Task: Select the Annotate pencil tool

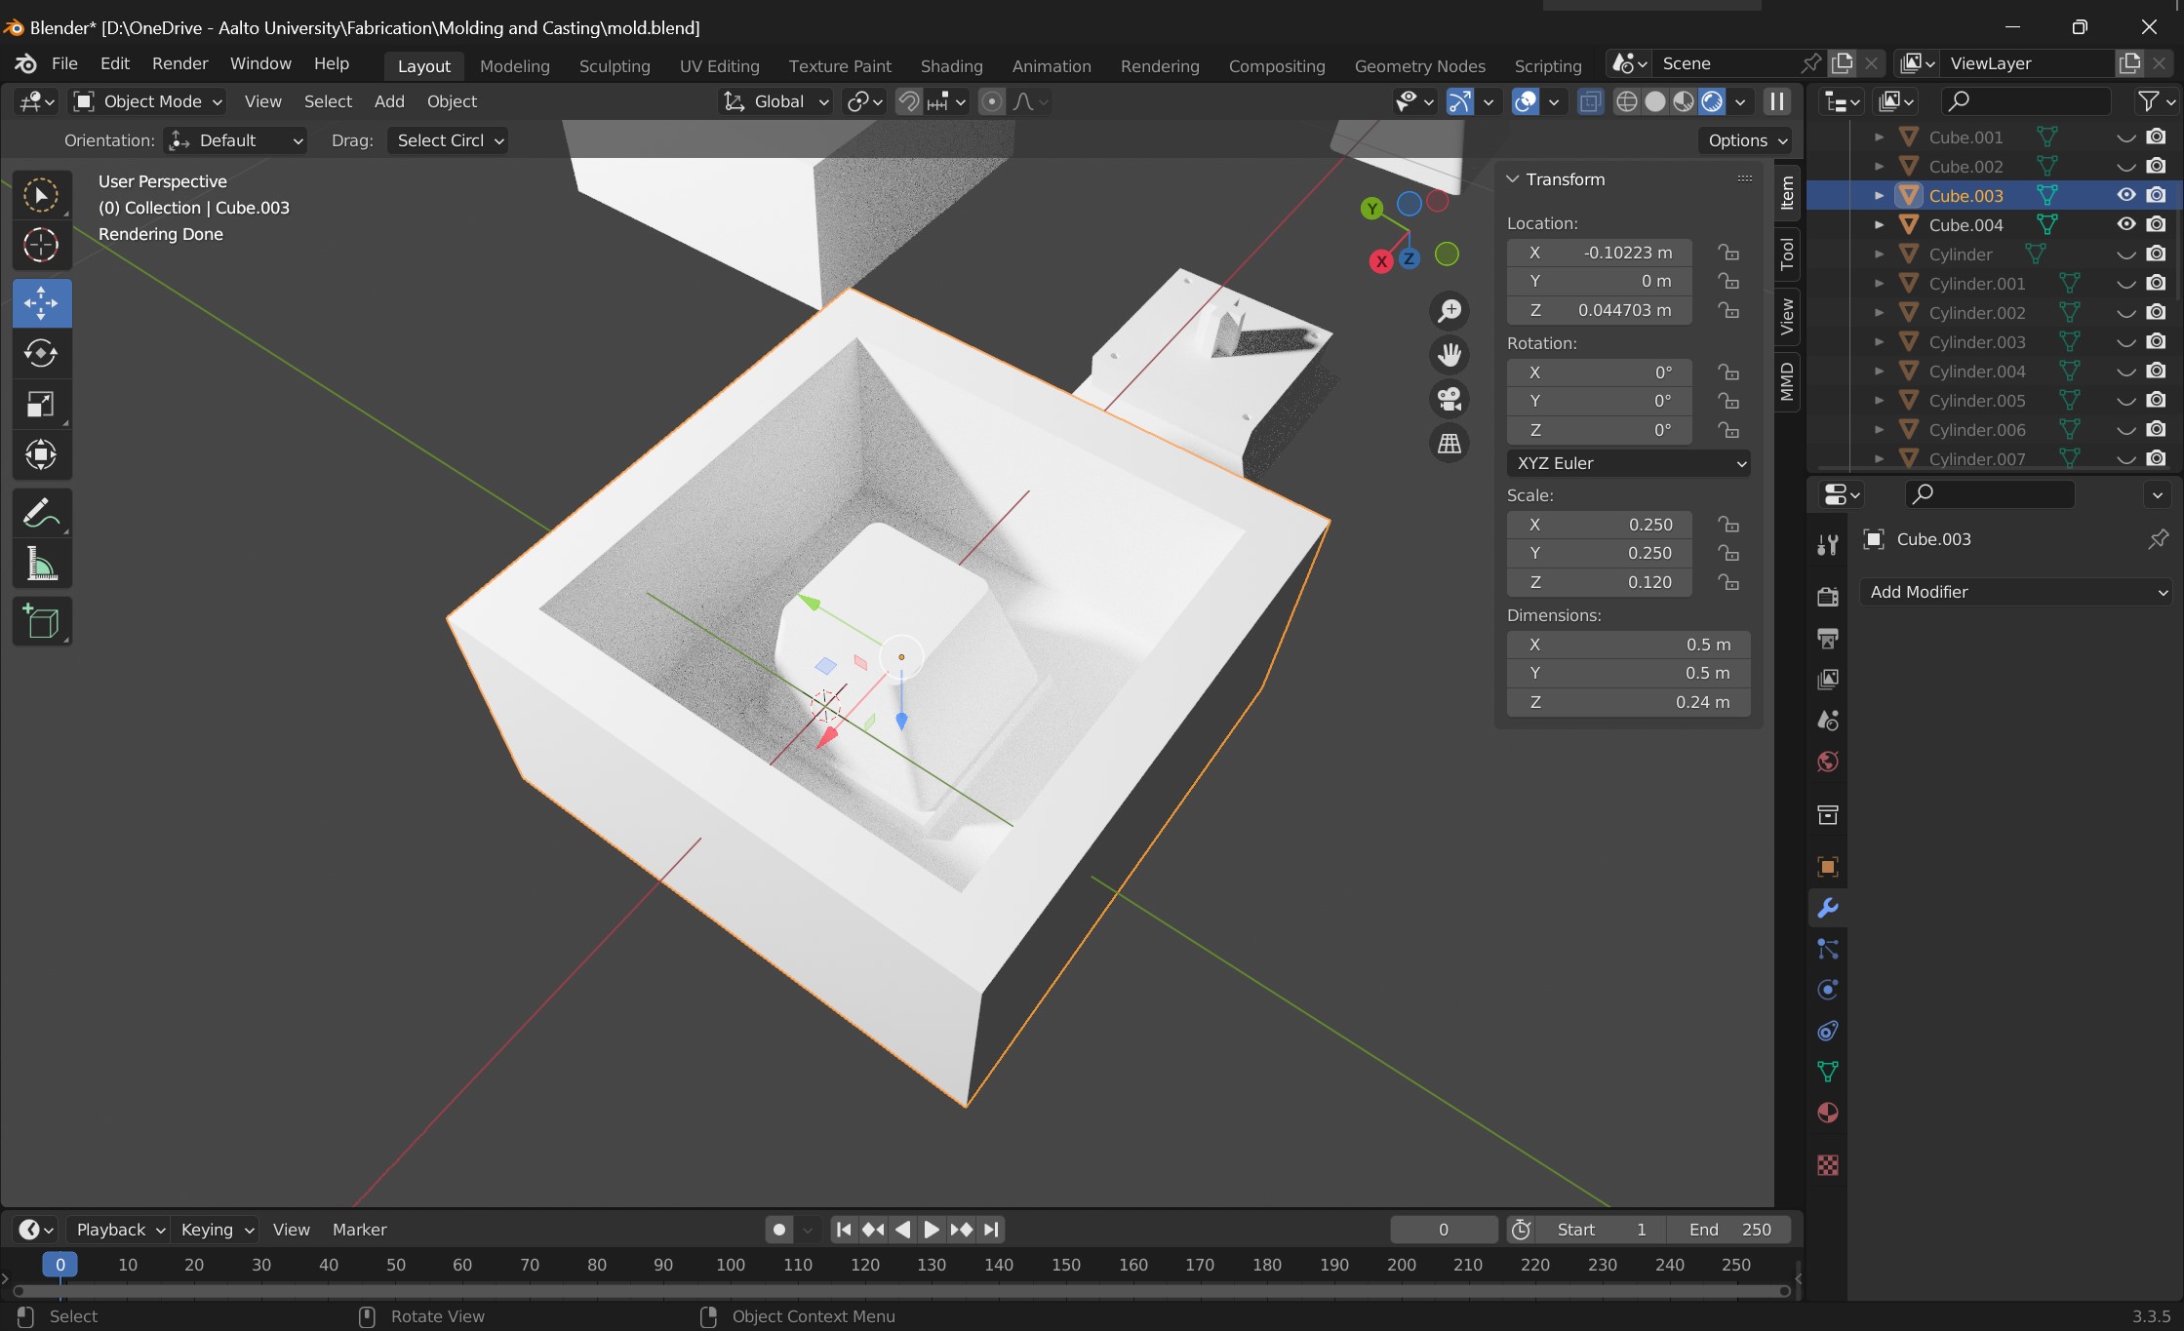Action: coord(41,513)
